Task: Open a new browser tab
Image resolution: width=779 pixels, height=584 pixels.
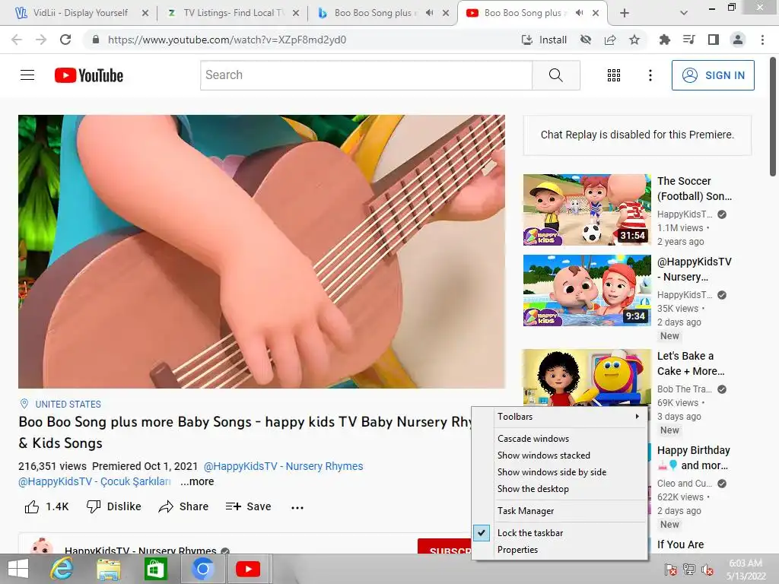Action: coord(625,13)
